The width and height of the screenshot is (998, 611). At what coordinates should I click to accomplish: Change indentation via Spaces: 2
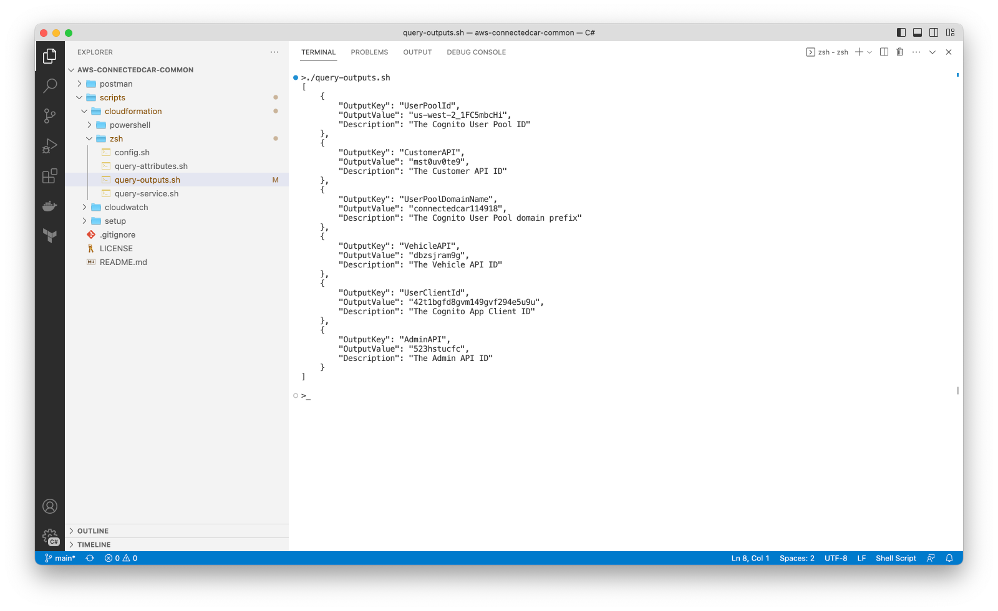[x=797, y=558]
